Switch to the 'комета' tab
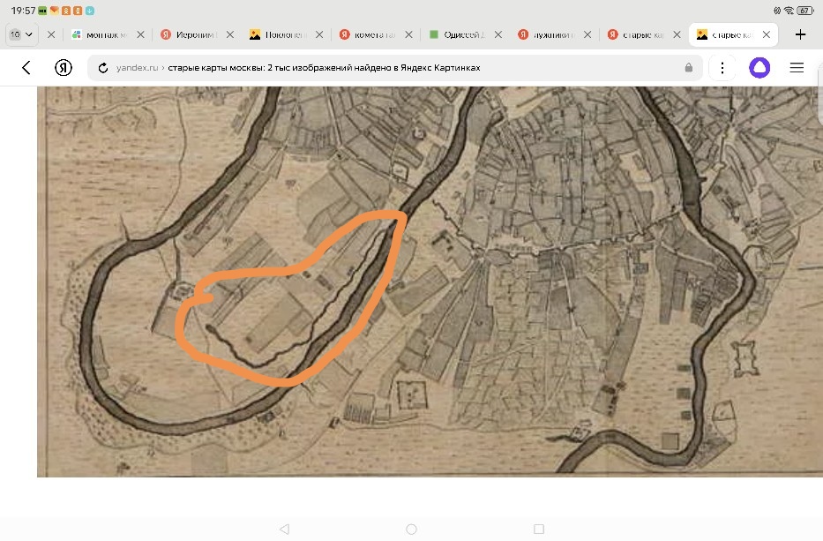The height and width of the screenshot is (541, 823). (368, 34)
